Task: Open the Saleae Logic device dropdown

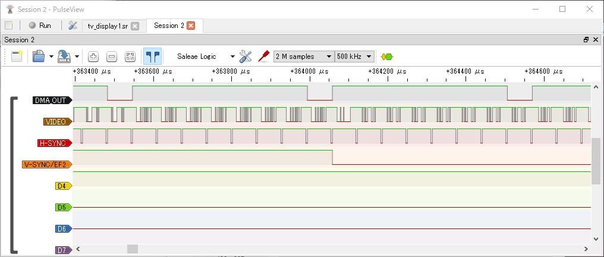Action: click(206, 57)
